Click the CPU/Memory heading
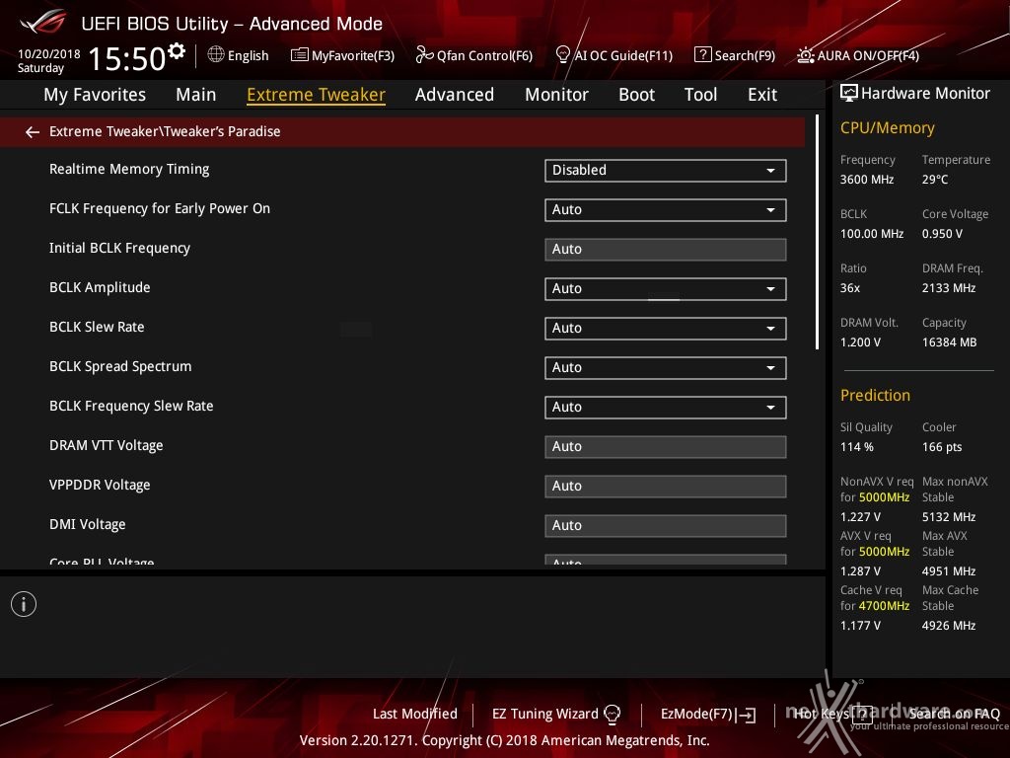The image size is (1010, 758). coord(888,127)
